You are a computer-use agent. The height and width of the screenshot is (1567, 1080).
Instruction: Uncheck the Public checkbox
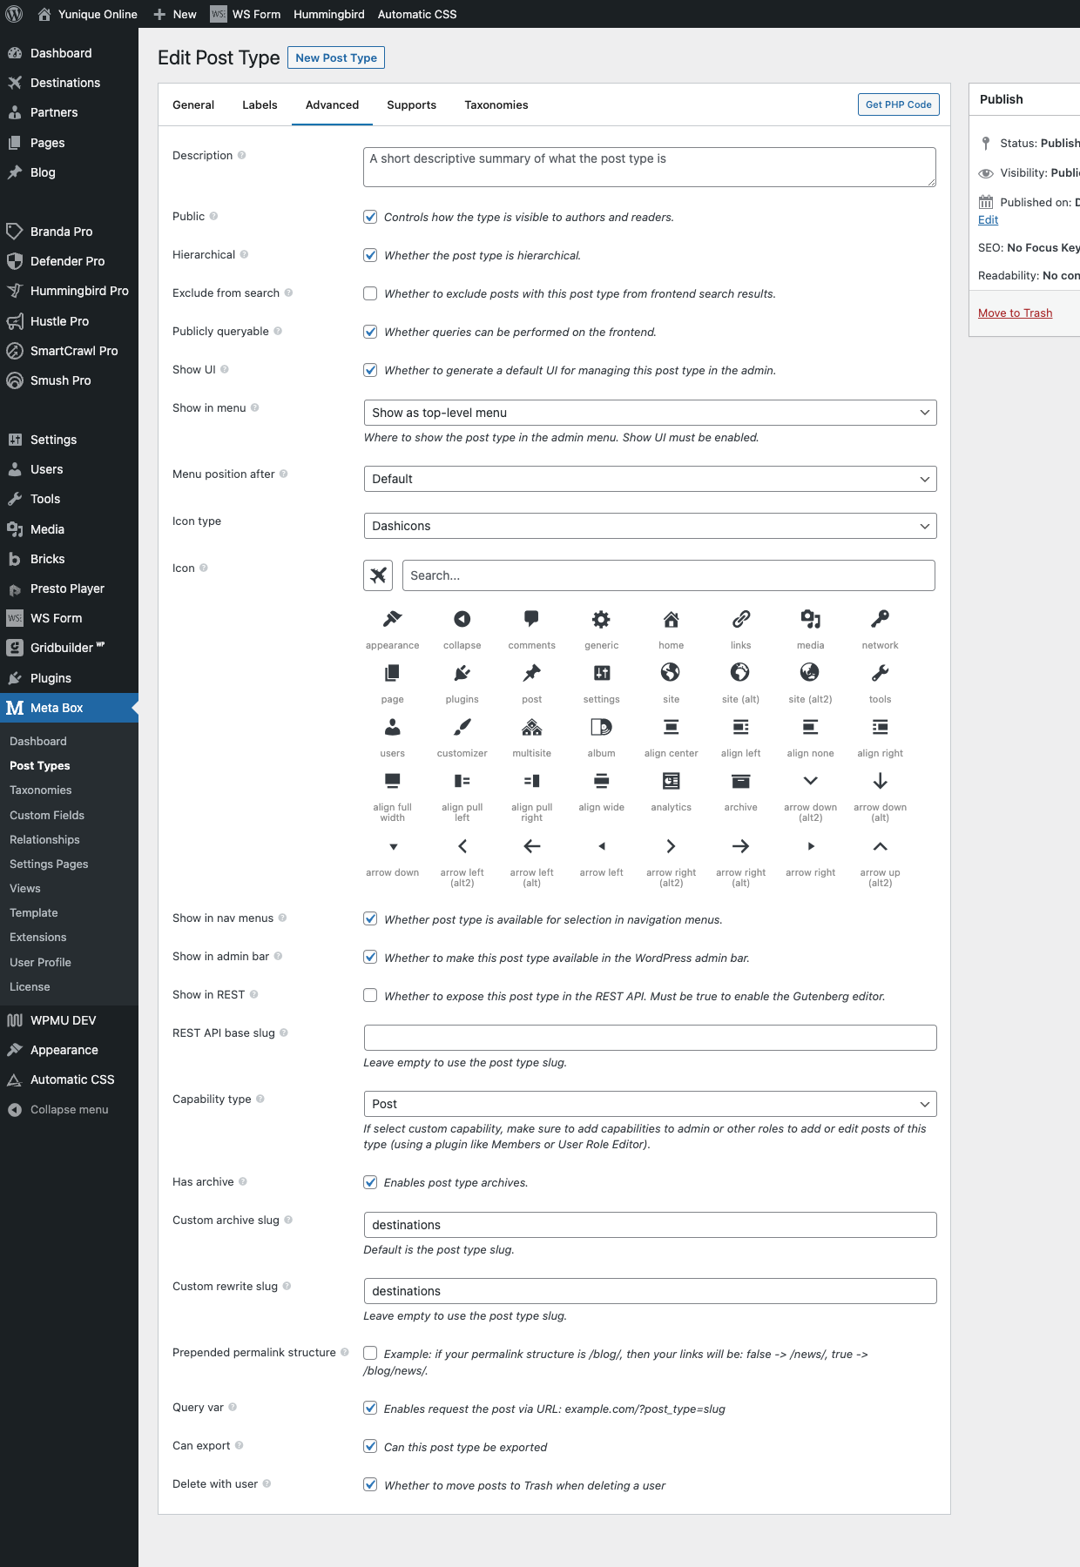pos(370,217)
